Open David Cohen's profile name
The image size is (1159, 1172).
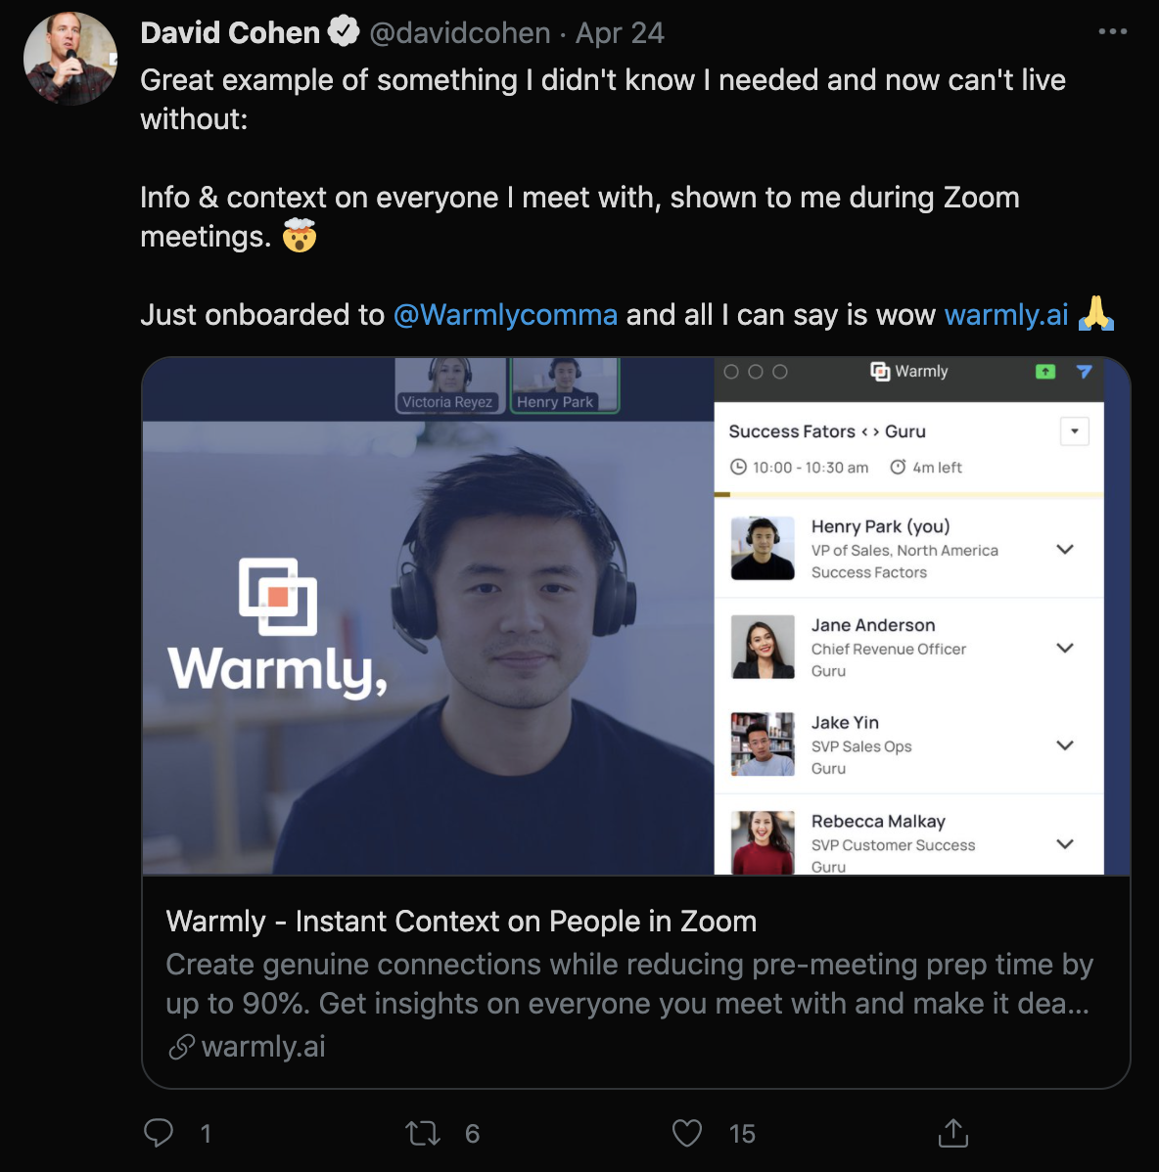coord(230,32)
